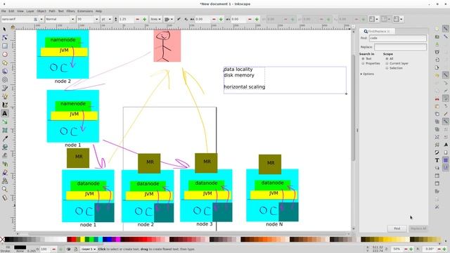Click the Find text input field
This screenshot has height=253, width=450.
(397, 38)
